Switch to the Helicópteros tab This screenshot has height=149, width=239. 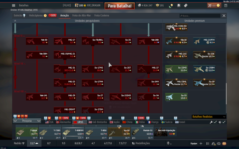coord(36,15)
